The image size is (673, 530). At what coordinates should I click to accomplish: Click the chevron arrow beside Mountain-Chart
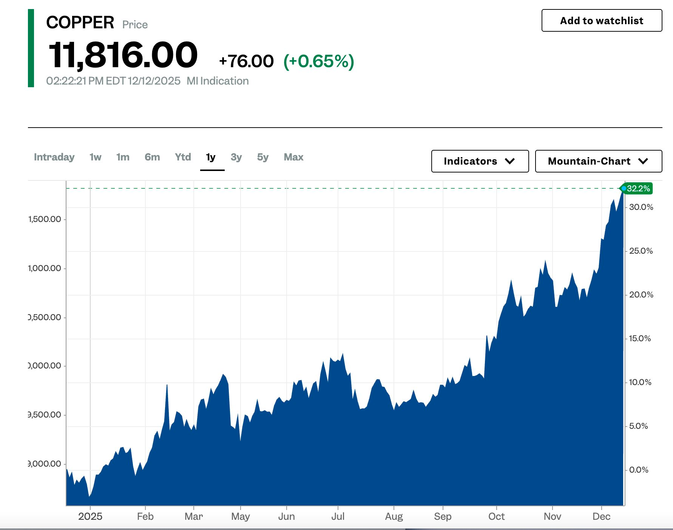point(643,161)
